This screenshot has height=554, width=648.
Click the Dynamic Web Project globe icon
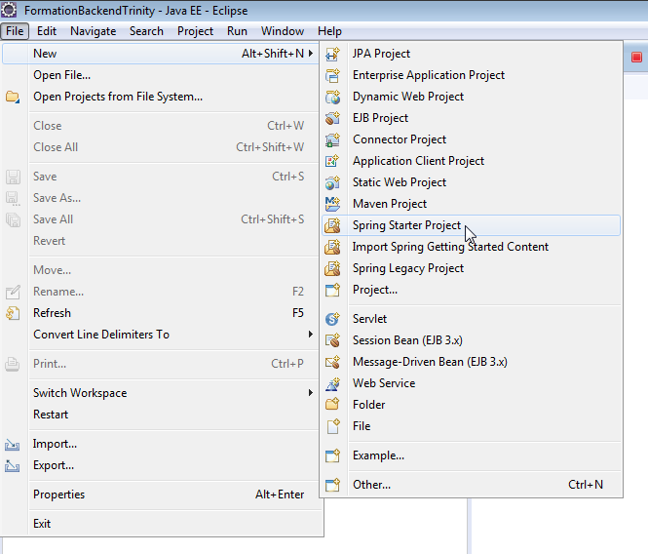click(x=332, y=97)
